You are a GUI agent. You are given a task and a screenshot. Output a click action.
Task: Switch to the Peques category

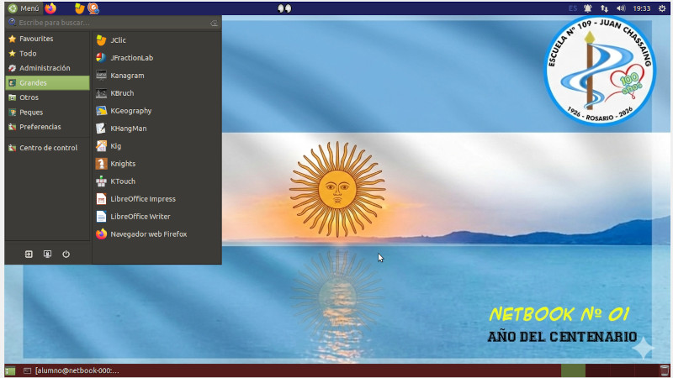coord(31,112)
